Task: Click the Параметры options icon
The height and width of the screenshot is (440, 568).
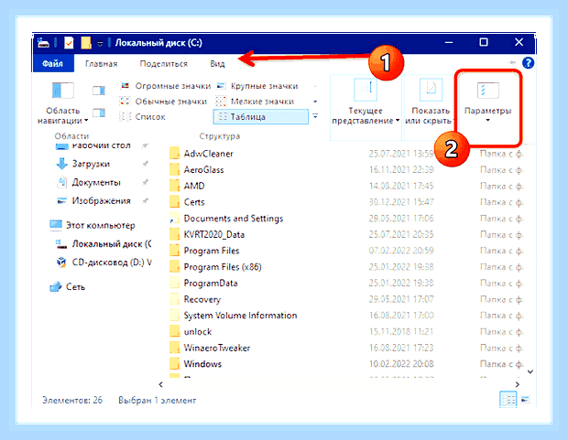Action: [487, 90]
